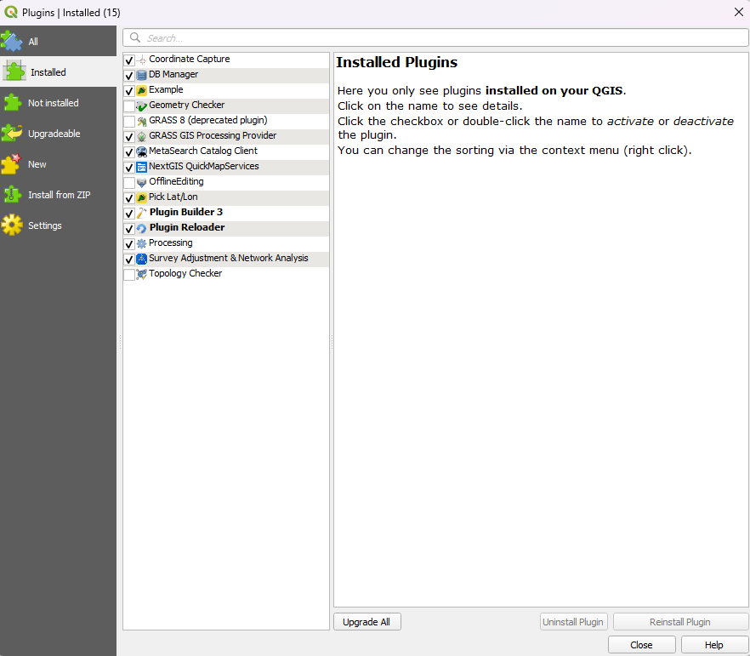
Task: Click the Coordinate Capture crosshair icon
Action: [141, 60]
